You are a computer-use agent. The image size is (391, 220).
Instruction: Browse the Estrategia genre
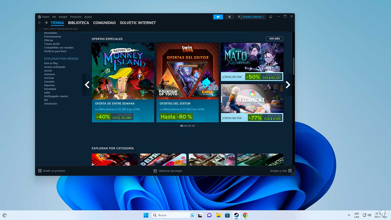click(50, 89)
